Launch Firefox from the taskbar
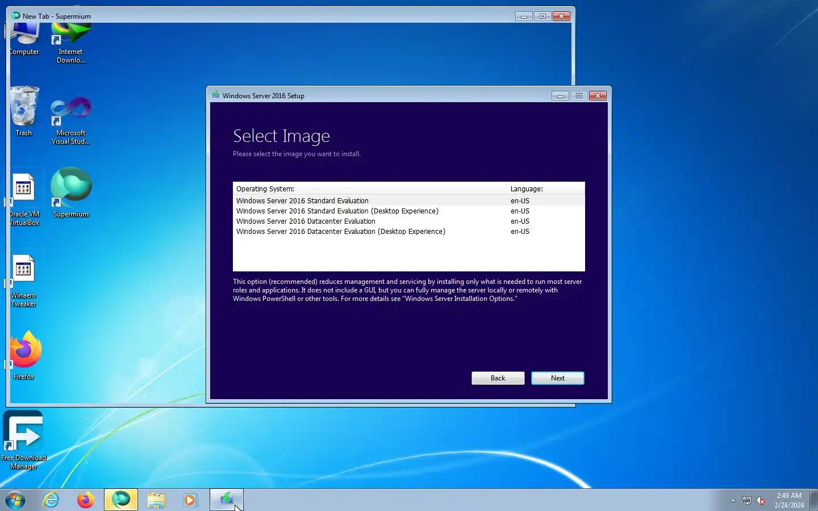Screen dimensions: 818x511 (x=86, y=500)
